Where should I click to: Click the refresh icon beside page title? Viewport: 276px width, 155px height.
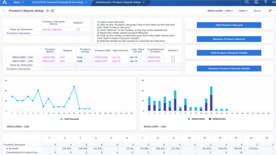pyautogui.click(x=47, y=11)
